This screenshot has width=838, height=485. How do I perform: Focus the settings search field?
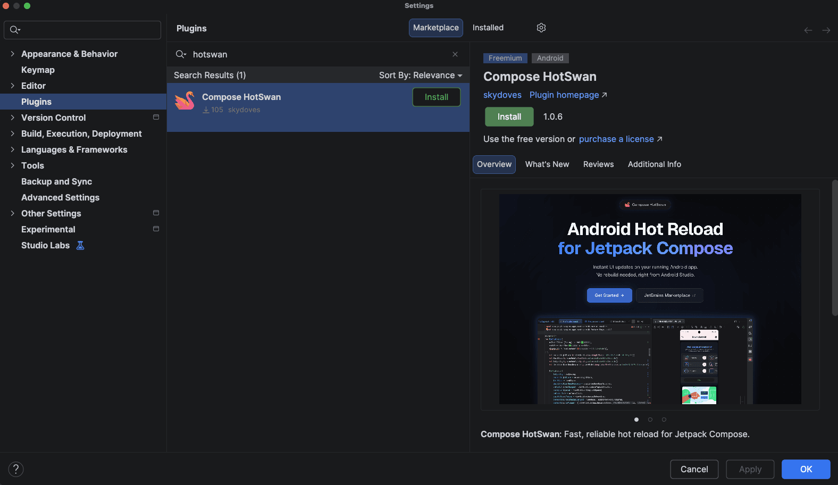coord(82,30)
